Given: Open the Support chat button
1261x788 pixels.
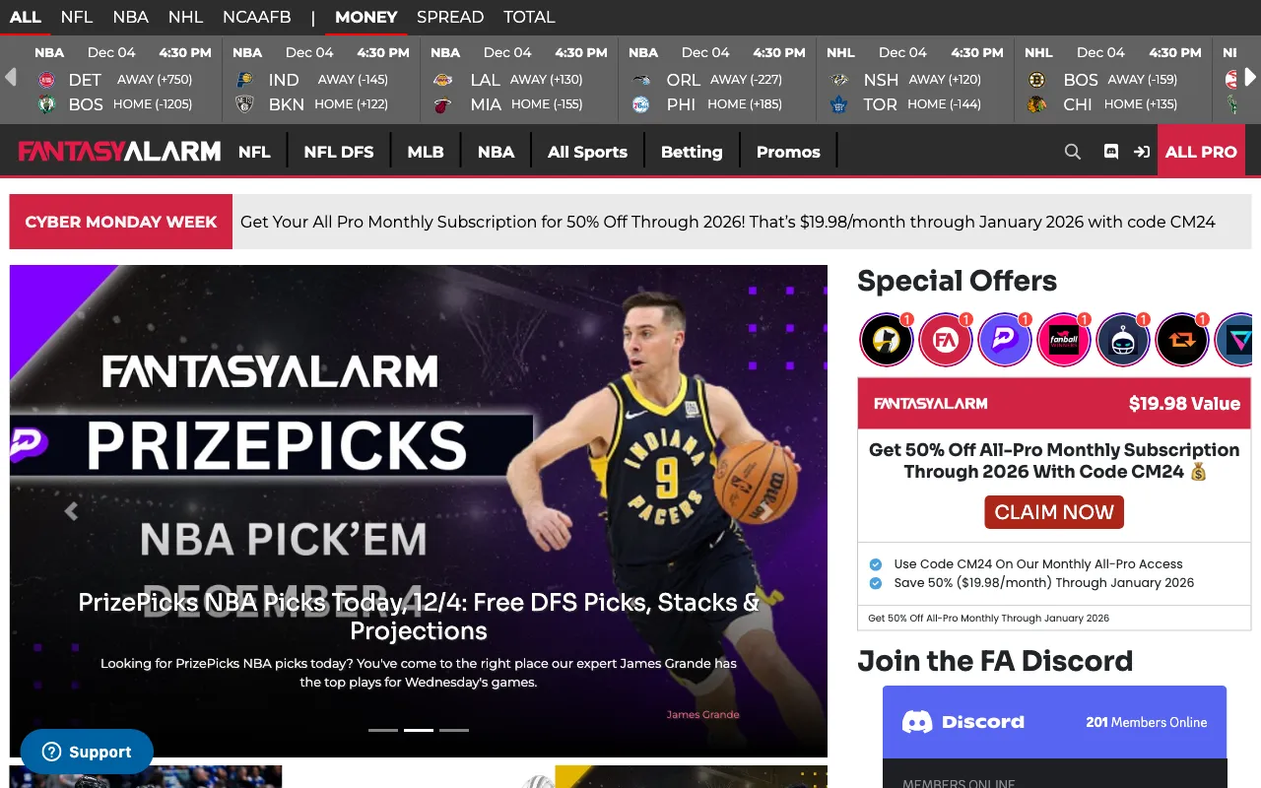Looking at the screenshot, I should [87, 752].
